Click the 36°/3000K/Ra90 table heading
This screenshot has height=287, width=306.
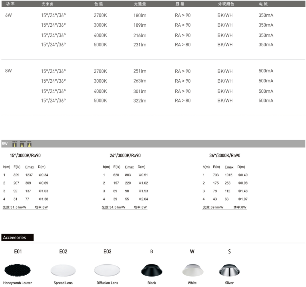click(x=225, y=156)
